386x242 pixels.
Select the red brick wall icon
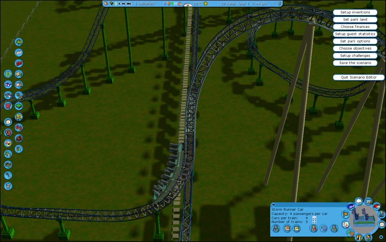point(19,63)
